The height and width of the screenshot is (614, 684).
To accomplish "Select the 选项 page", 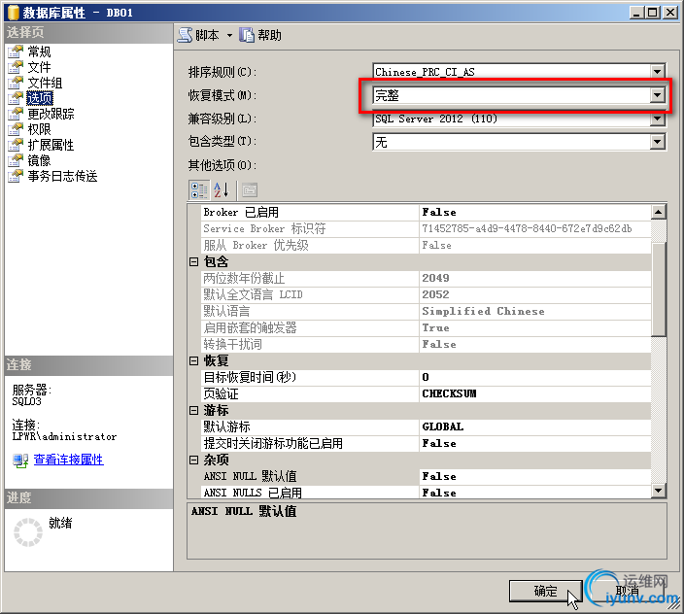I will click(x=39, y=98).
